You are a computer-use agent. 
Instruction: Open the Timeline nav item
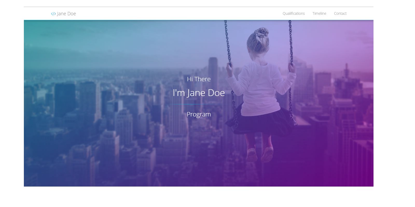pyautogui.click(x=319, y=13)
